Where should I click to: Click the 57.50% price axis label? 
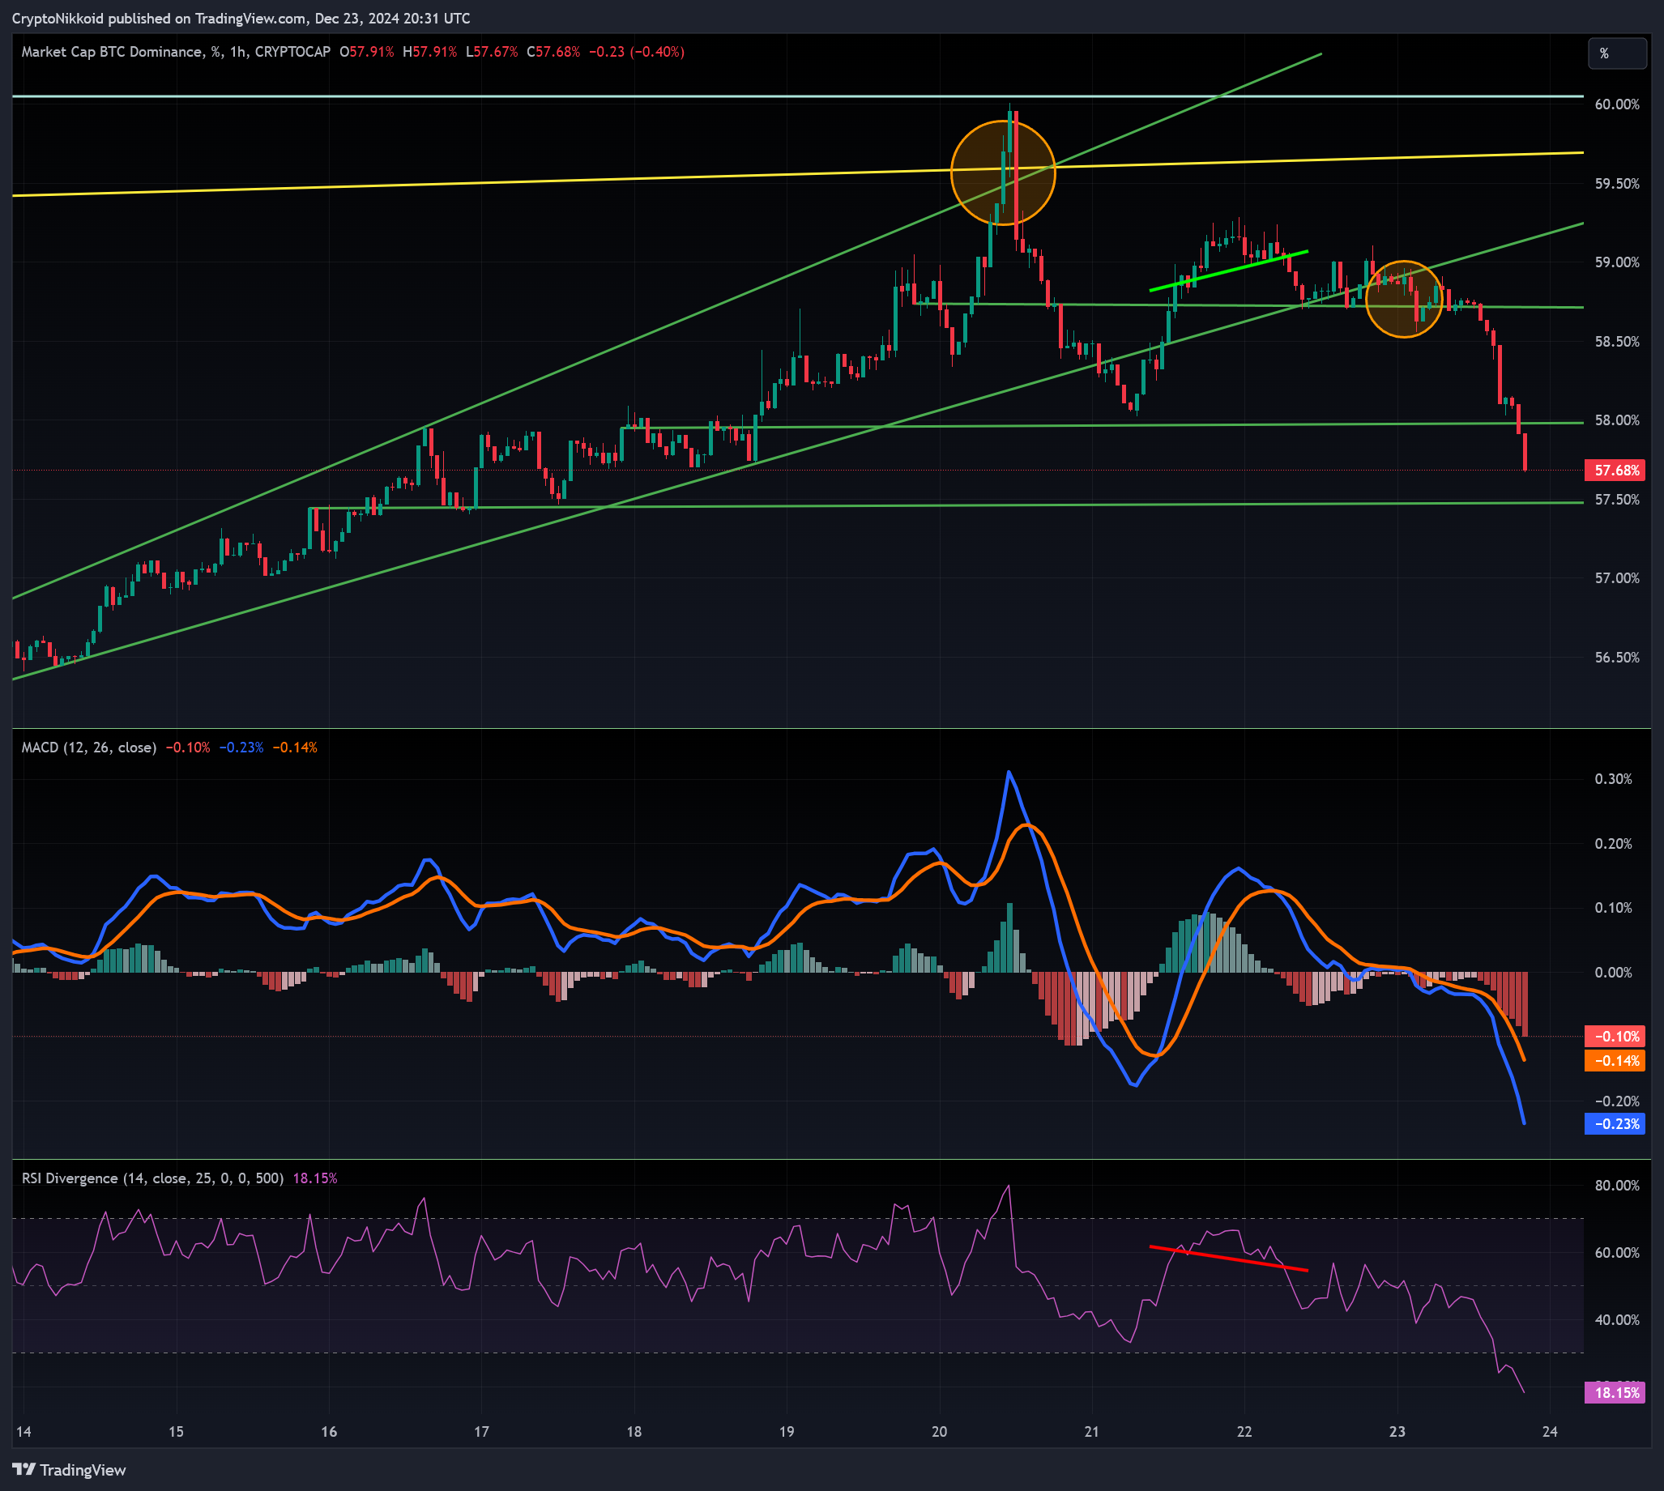click(1616, 500)
